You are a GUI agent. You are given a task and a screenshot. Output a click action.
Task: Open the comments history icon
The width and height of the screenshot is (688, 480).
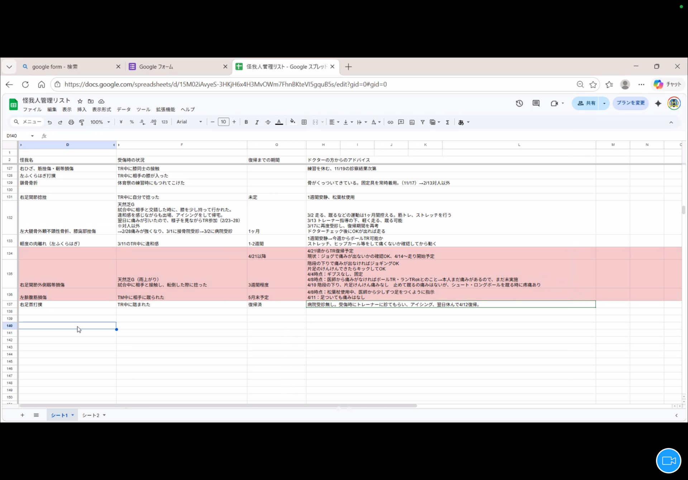tap(536, 103)
